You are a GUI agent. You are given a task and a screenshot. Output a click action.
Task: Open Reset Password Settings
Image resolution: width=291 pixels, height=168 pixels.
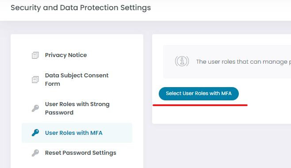pyautogui.click(x=80, y=153)
